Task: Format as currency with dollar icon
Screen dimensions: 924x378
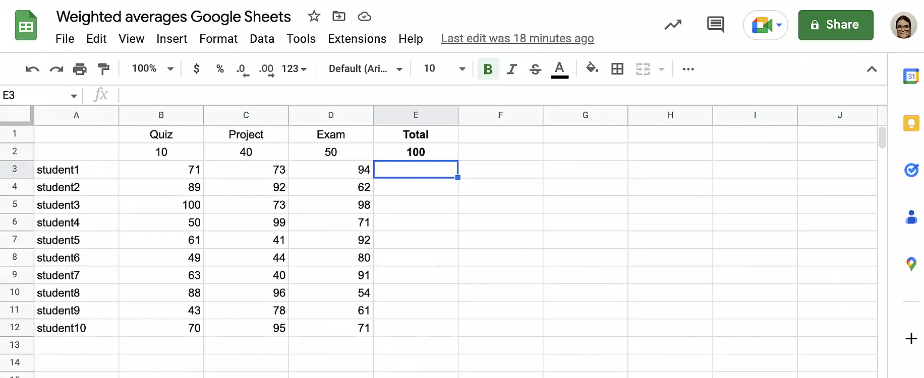Action: (196, 68)
